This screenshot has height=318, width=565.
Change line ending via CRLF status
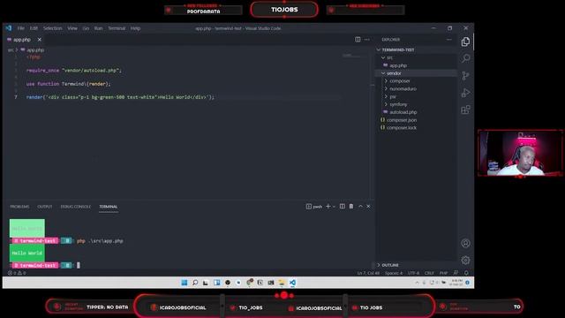coord(429,273)
